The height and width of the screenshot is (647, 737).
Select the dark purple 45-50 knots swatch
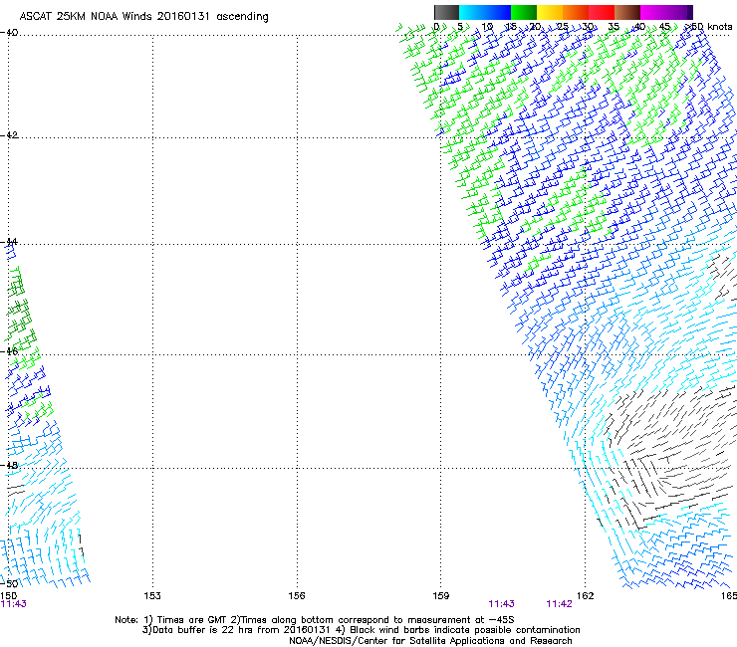click(x=679, y=12)
